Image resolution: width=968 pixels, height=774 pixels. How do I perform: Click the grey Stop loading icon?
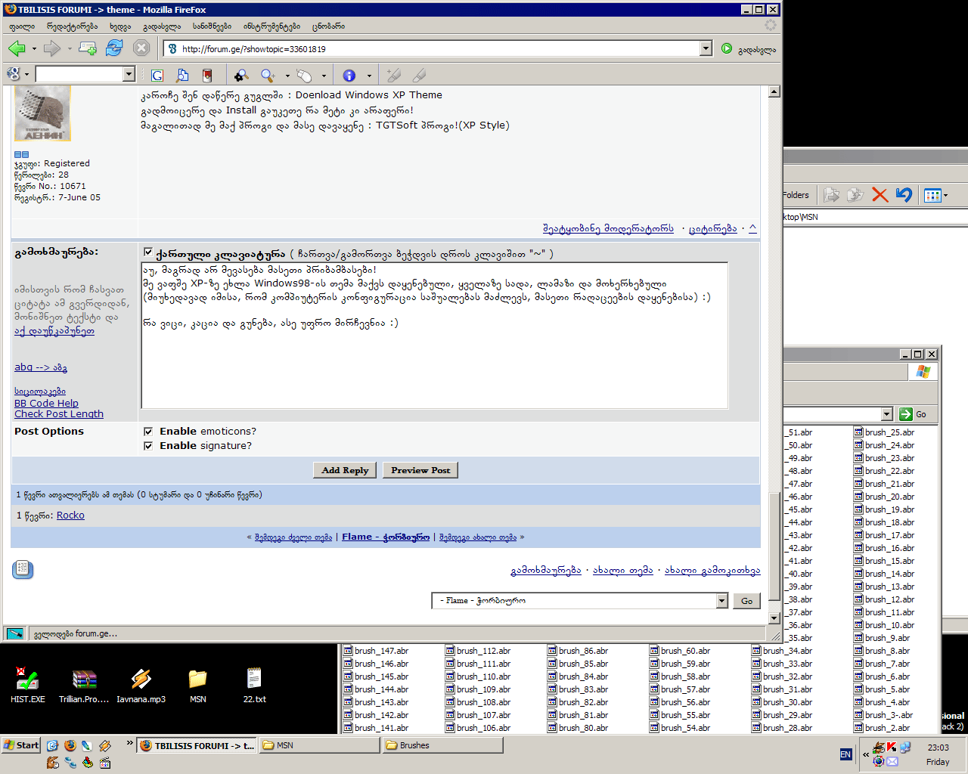pyautogui.click(x=141, y=48)
